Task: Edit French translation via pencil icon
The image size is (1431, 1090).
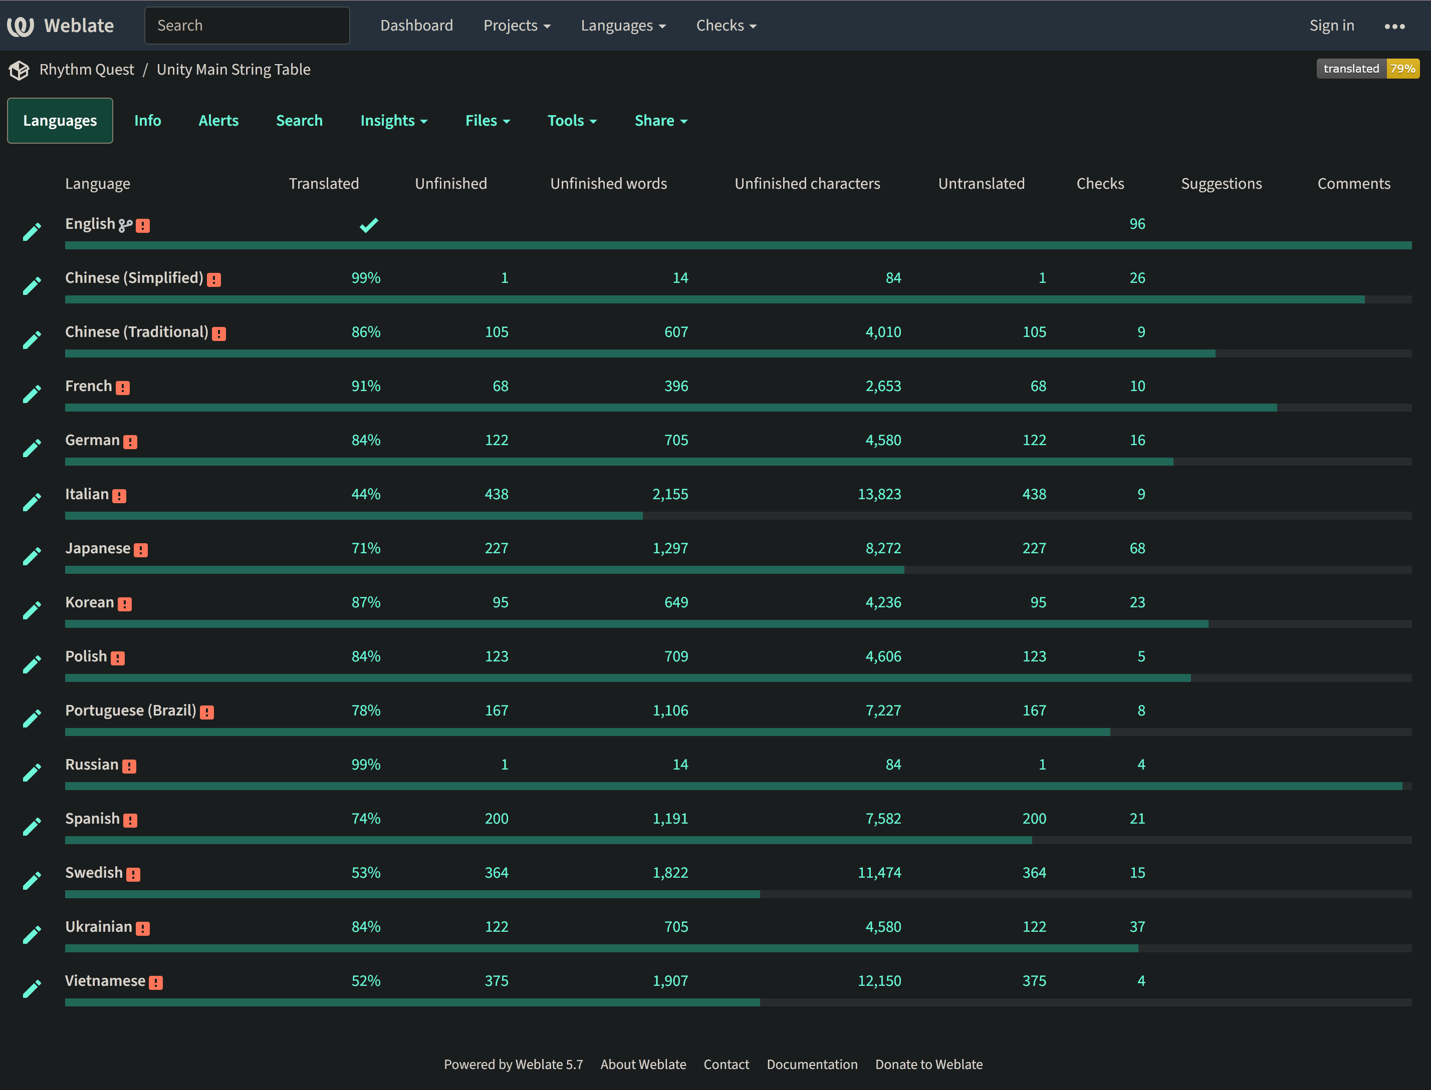Action: [x=32, y=394]
